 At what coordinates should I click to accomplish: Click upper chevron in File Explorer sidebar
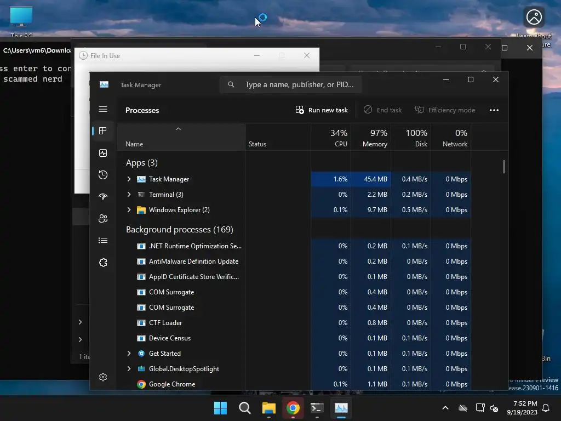pyautogui.click(x=80, y=322)
